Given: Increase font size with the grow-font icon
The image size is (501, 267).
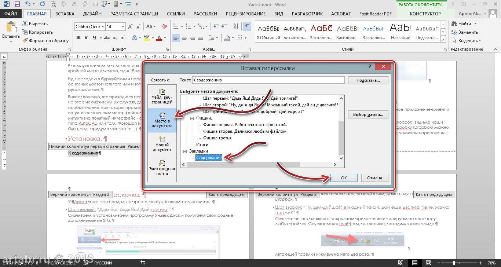Looking at the screenshot, I should click(x=131, y=27).
